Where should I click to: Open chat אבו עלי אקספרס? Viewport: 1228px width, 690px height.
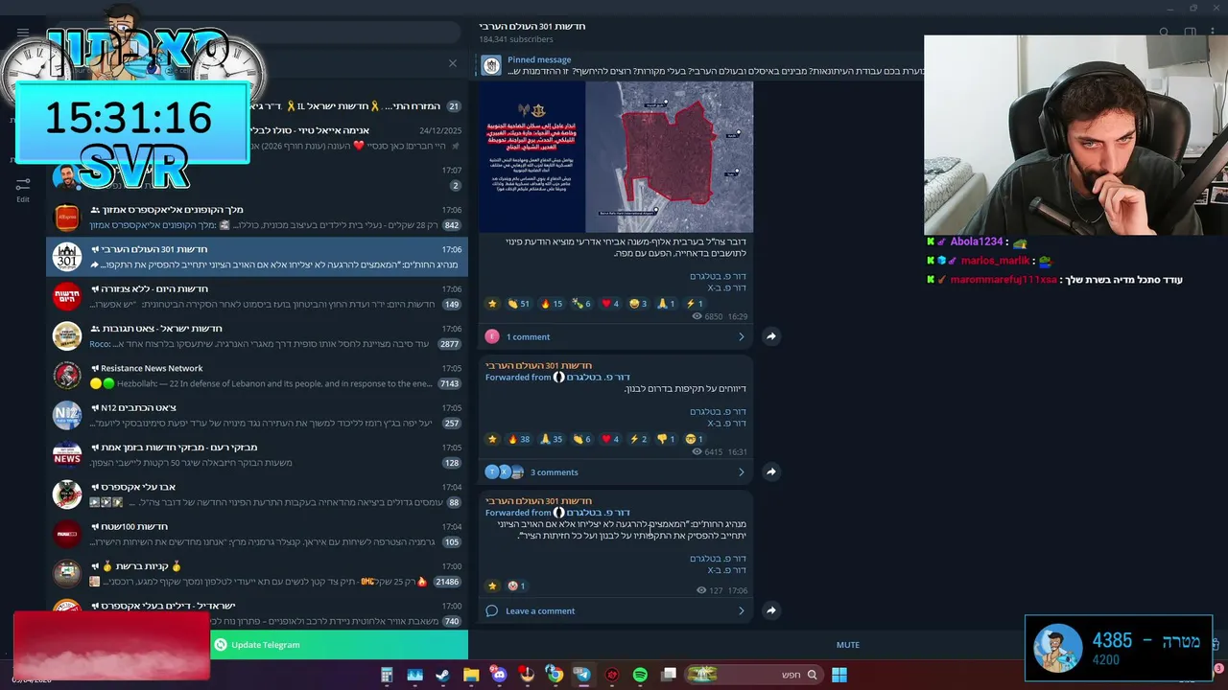[257, 494]
